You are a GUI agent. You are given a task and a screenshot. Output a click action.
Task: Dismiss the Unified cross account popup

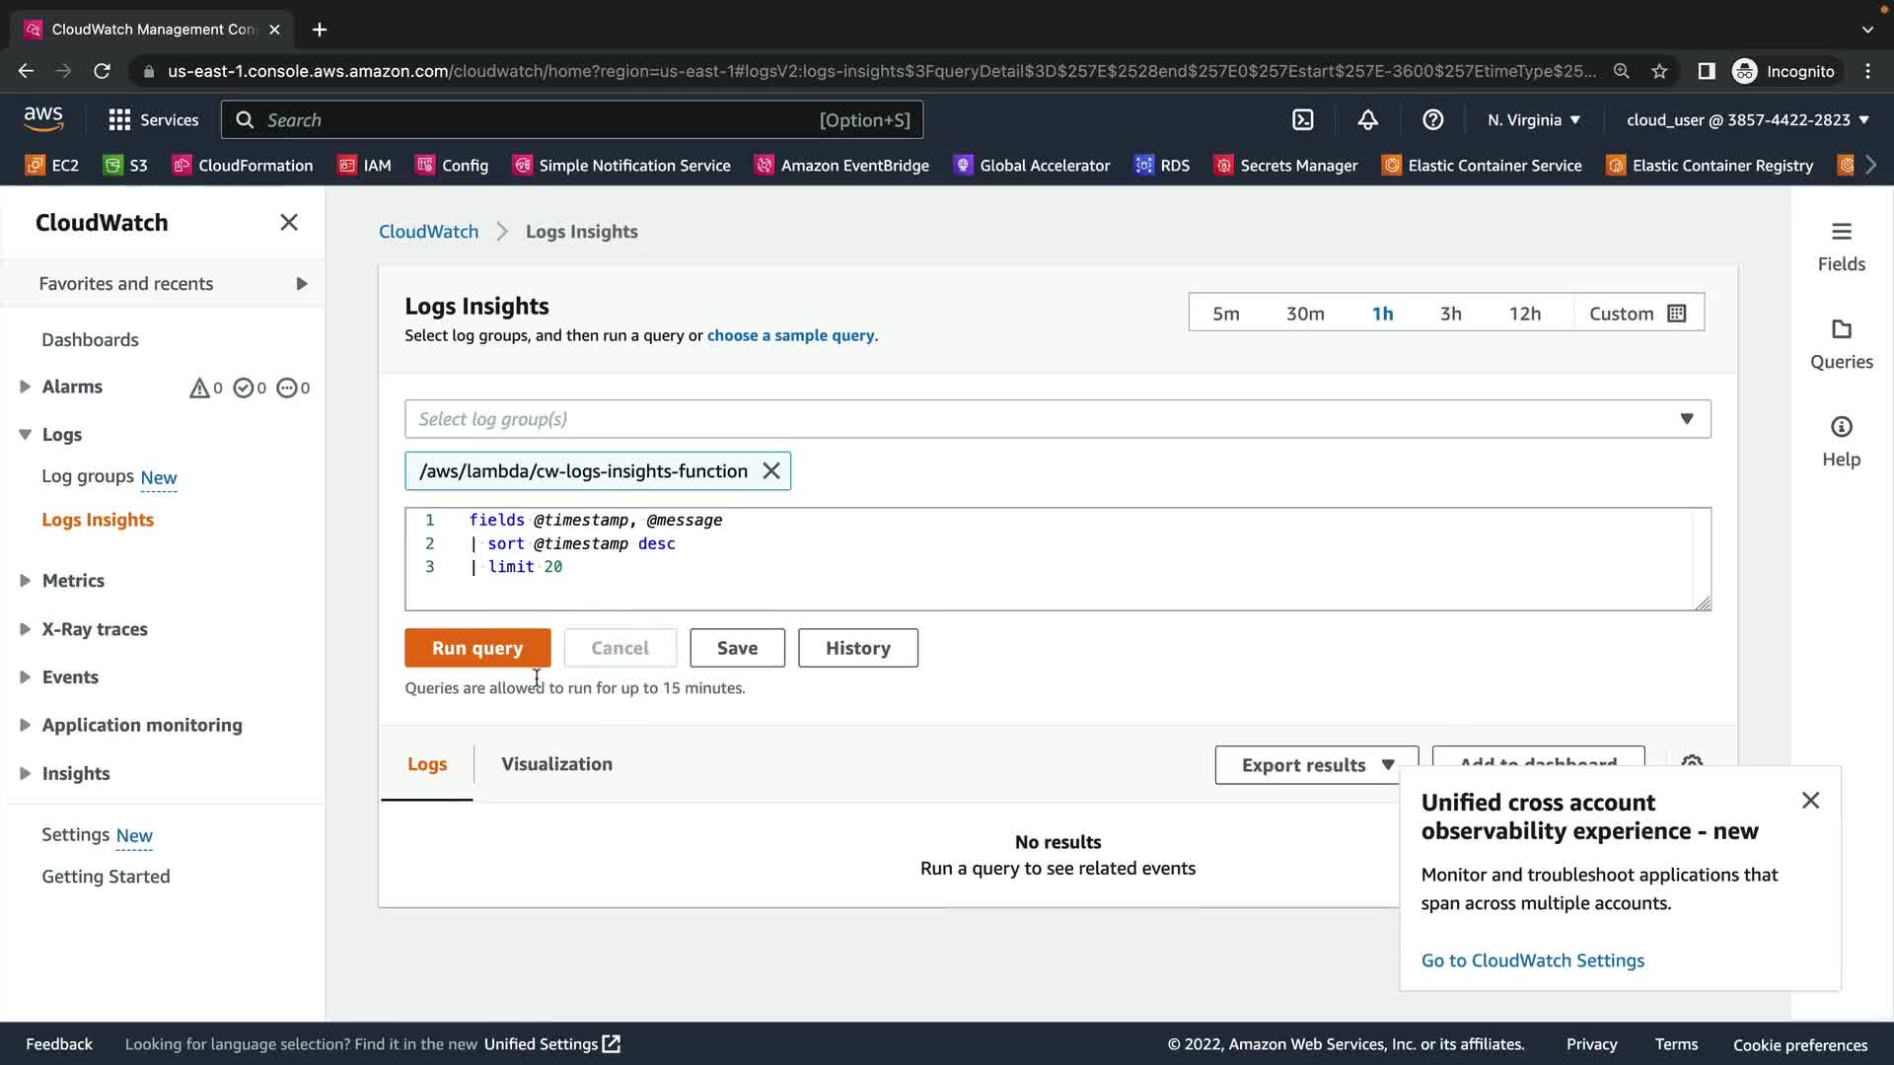(x=1810, y=801)
